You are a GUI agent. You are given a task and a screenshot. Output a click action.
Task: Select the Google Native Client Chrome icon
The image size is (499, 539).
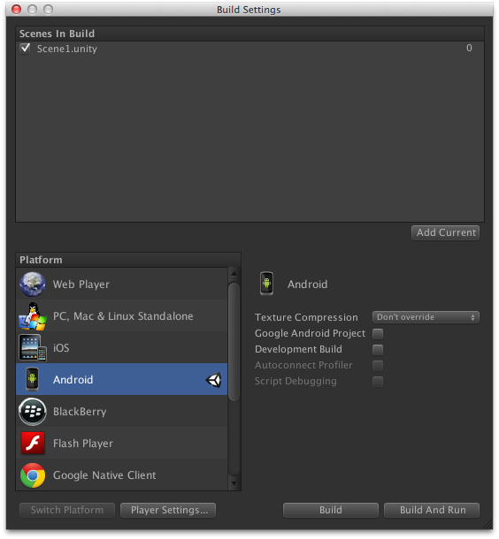(x=33, y=475)
